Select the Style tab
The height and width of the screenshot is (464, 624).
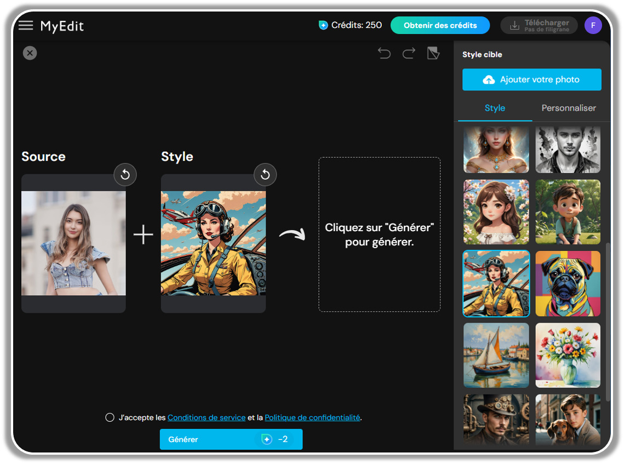[494, 108]
